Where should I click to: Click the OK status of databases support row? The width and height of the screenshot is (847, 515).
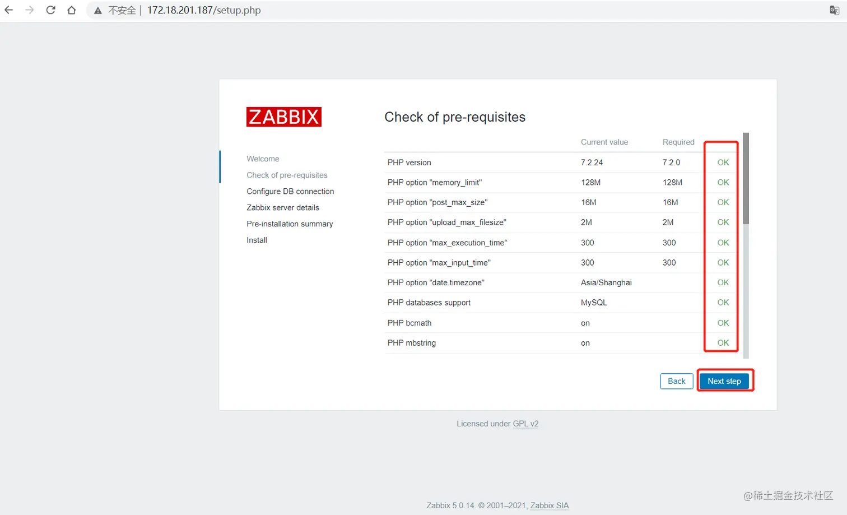pyautogui.click(x=723, y=303)
